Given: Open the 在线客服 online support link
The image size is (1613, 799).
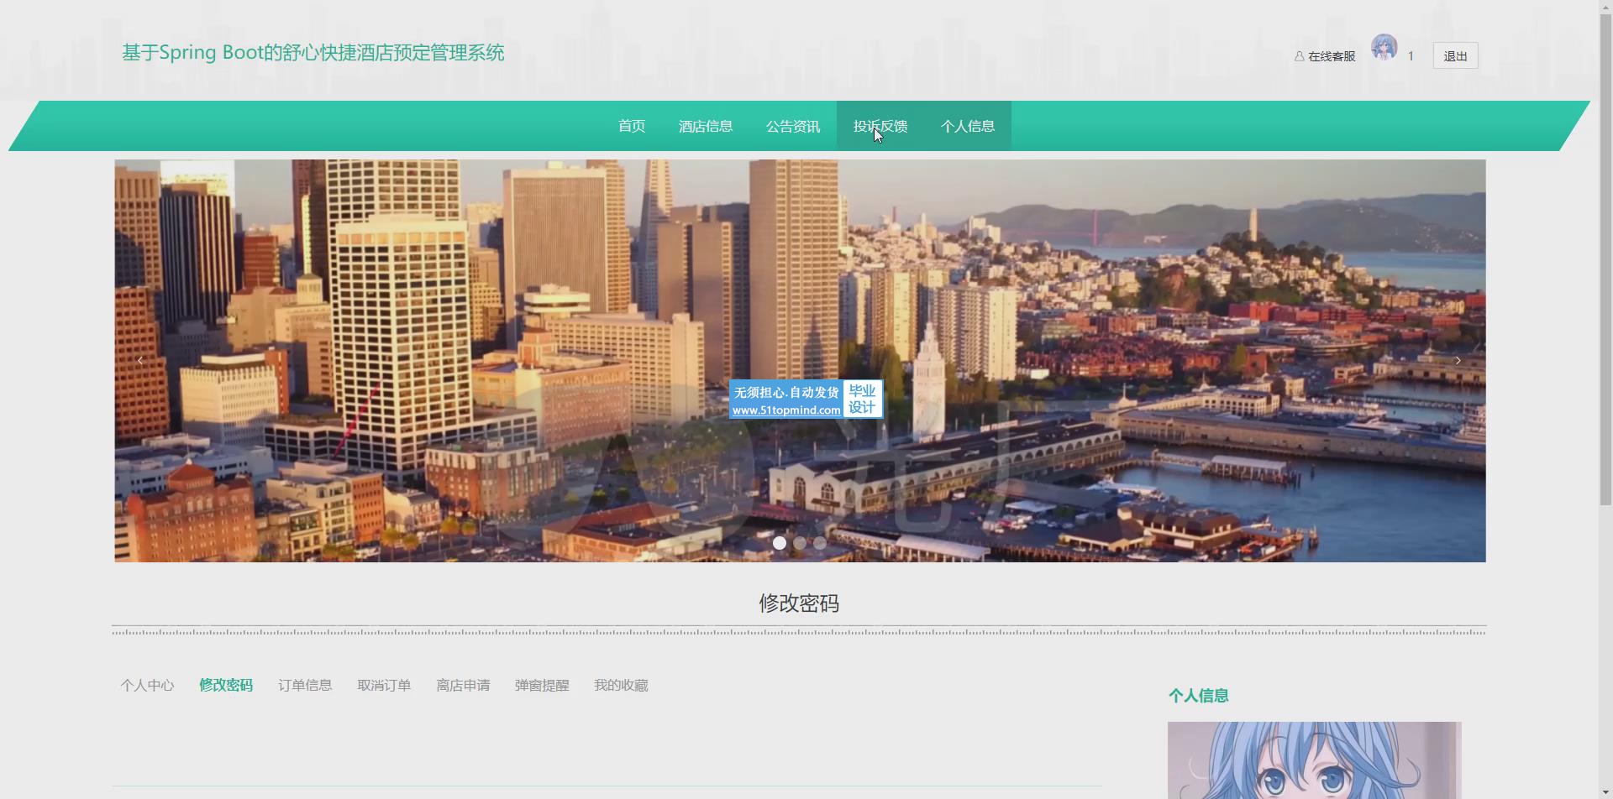Looking at the screenshot, I should tap(1325, 56).
